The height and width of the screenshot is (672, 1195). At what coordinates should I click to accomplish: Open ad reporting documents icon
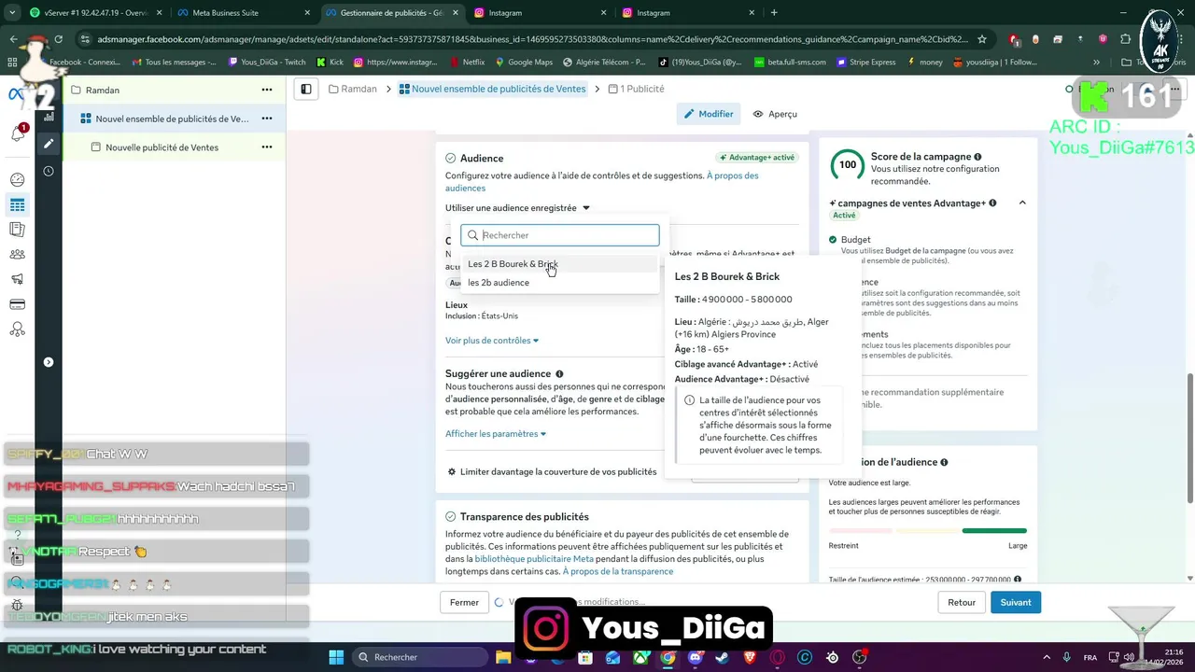click(x=17, y=230)
